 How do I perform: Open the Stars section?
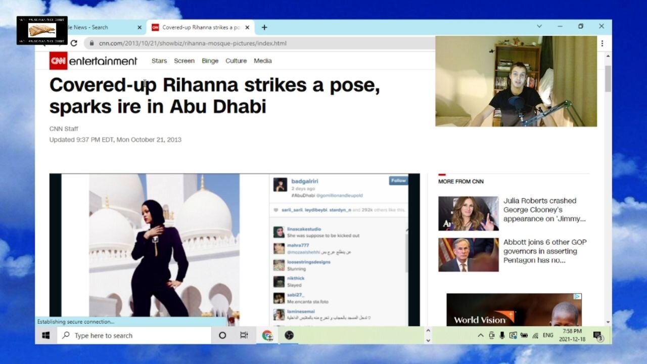(x=159, y=61)
